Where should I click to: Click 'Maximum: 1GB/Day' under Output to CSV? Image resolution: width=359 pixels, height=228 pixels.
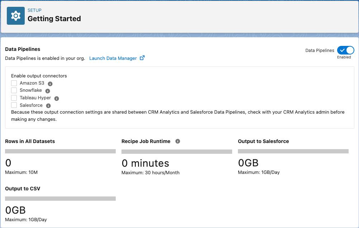coord(26,219)
